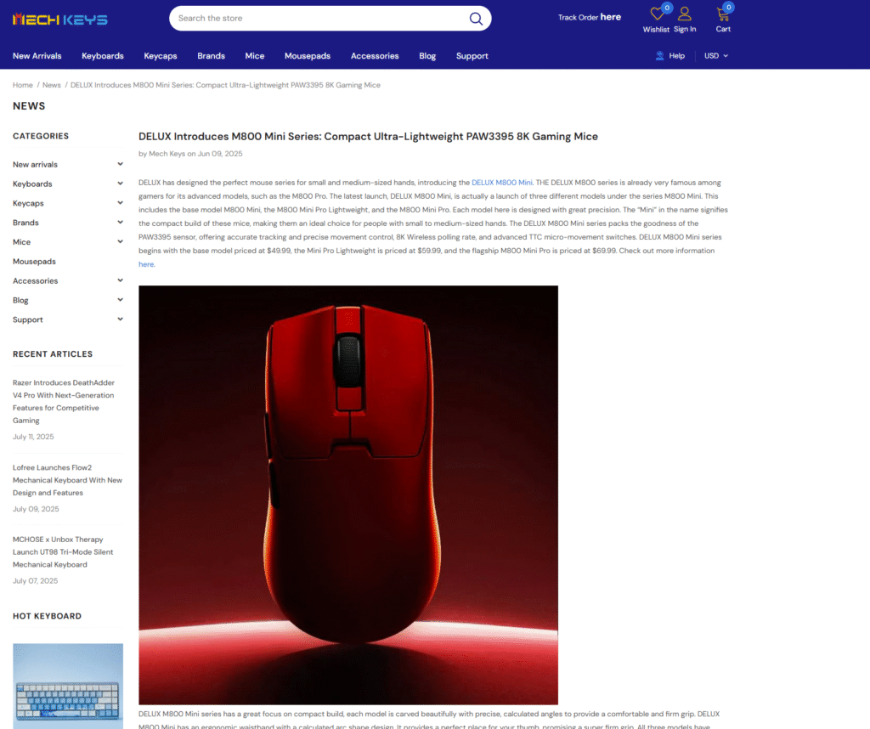Click the Help support agent icon
Screen dimensions: 870x729
coord(659,55)
